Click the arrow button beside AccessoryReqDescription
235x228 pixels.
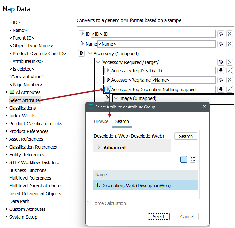107,89
